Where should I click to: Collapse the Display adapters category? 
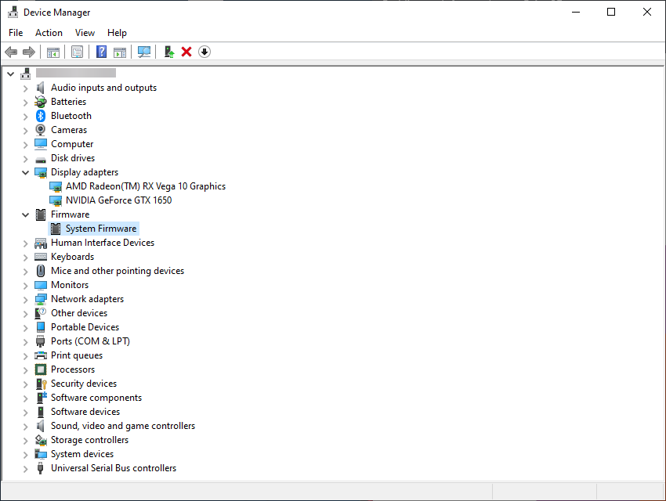tap(26, 172)
